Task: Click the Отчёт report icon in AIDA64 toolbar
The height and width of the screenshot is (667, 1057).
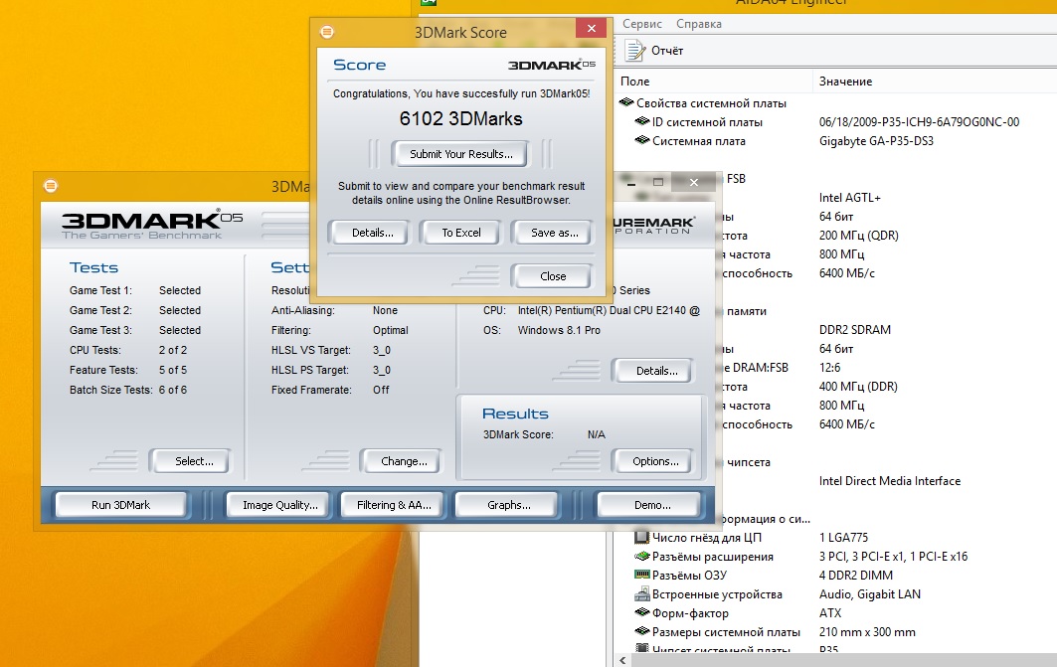Action: tap(633, 50)
